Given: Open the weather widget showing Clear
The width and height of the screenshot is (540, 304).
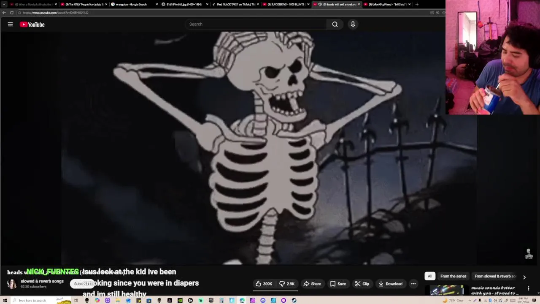Looking at the screenshot, I should [x=452, y=301].
